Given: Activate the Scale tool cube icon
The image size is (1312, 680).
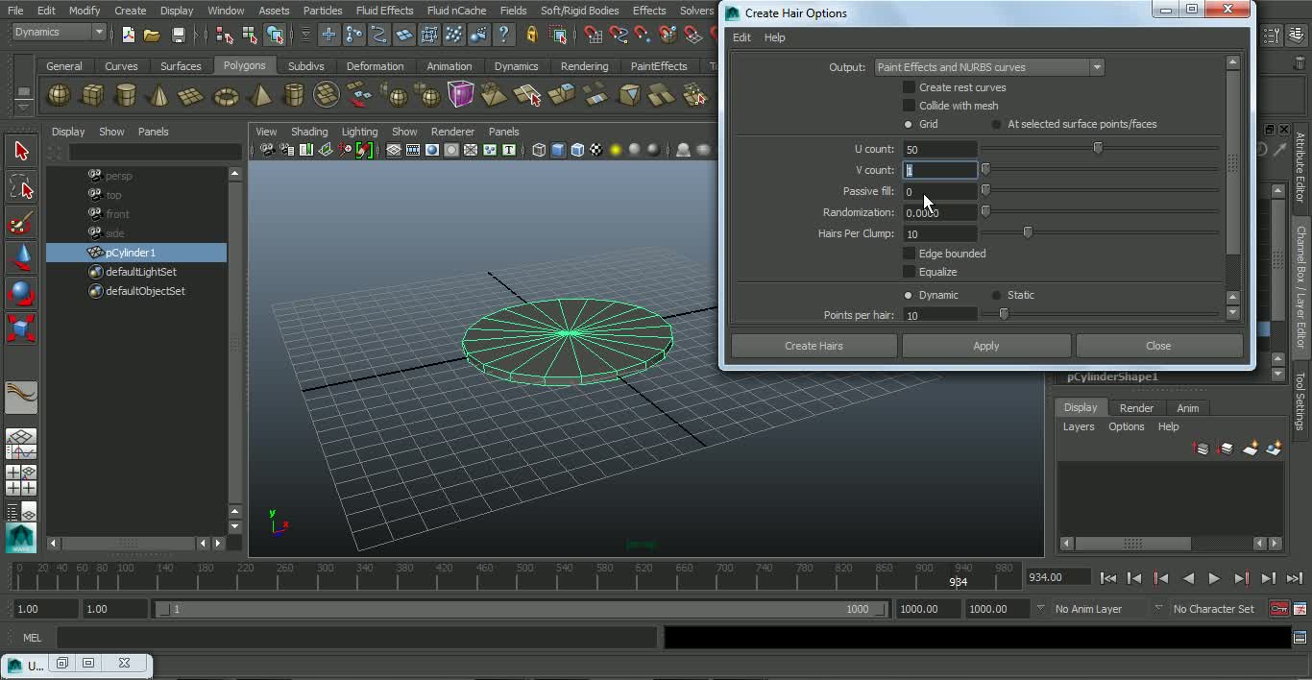Looking at the screenshot, I should [21, 328].
